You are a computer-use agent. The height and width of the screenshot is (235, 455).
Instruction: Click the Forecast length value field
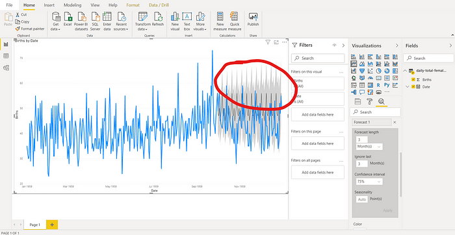[x=362, y=140]
